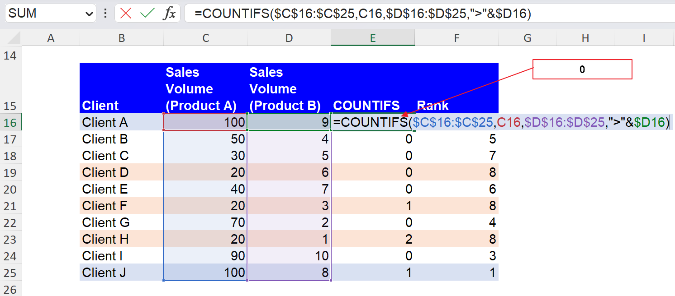
Task: Select the Client H cell
Action: [122, 239]
